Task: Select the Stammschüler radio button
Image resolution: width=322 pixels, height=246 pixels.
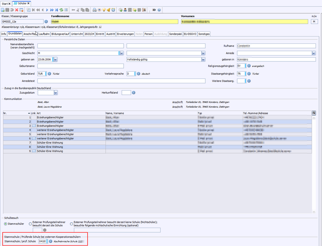Action: point(6,224)
